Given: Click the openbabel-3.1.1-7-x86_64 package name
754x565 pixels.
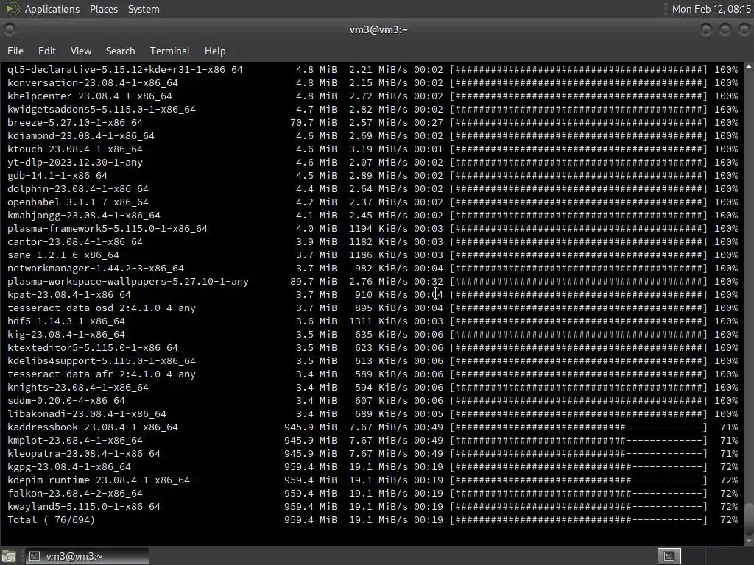Looking at the screenshot, I should coord(78,202).
